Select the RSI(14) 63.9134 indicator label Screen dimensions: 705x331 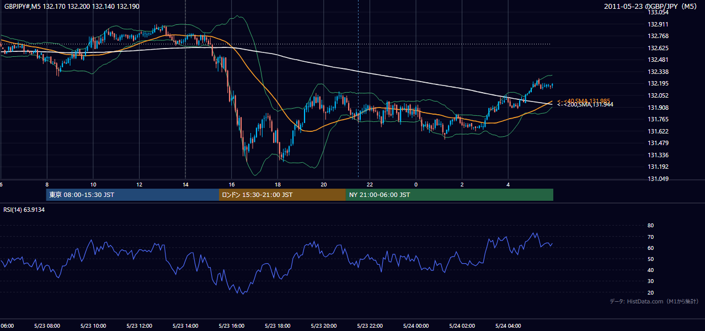[x=24, y=210]
